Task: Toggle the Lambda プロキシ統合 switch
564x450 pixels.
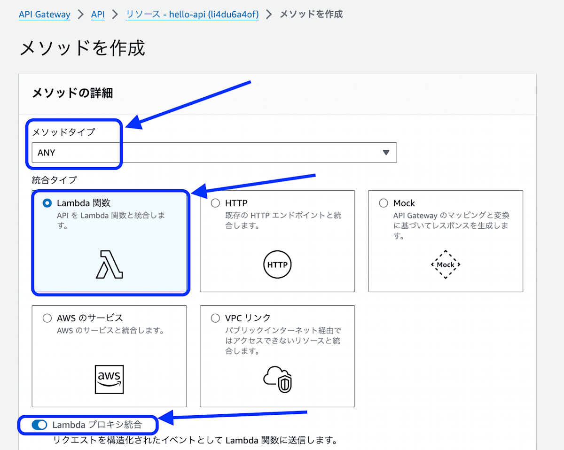Action: (x=39, y=425)
